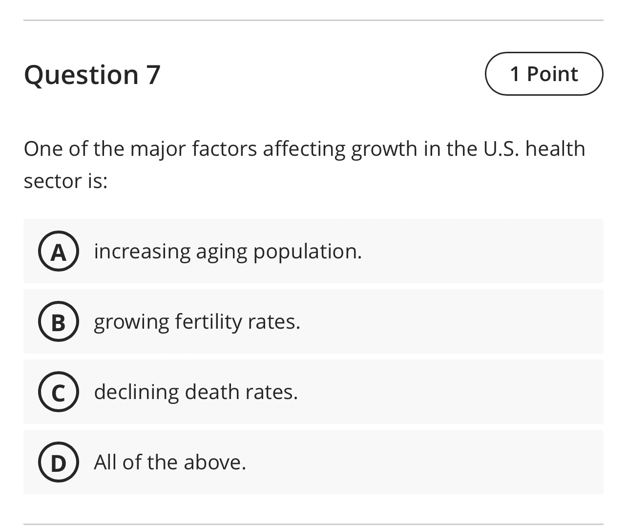
Task: Select answer 'declining death rates'
Action: (195, 392)
